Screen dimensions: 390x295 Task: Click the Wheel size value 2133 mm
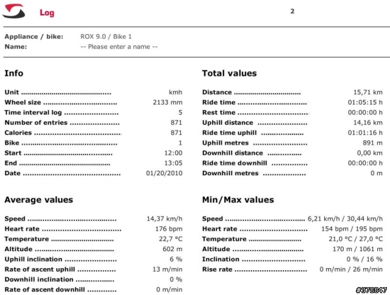[168, 103]
